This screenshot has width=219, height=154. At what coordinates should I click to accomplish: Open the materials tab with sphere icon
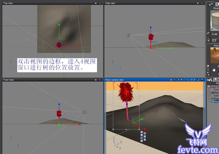[x=216, y=79]
